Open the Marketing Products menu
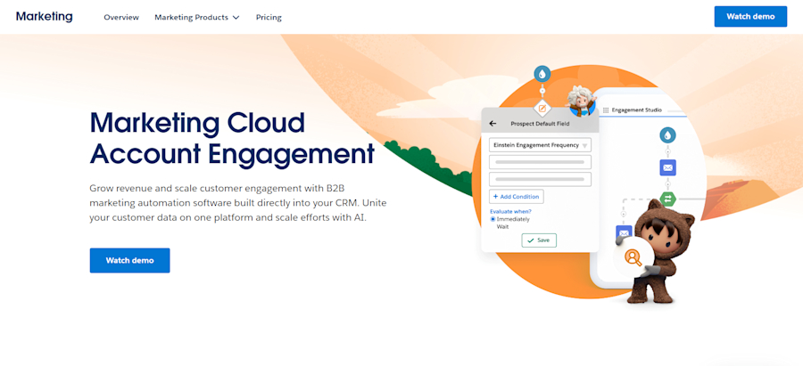803x366 pixels. coord(197,18)
